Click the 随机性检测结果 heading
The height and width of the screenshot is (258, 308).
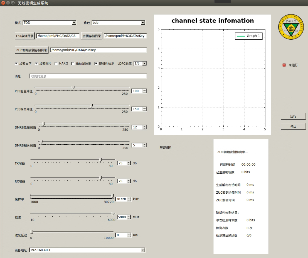pos(227,213)
